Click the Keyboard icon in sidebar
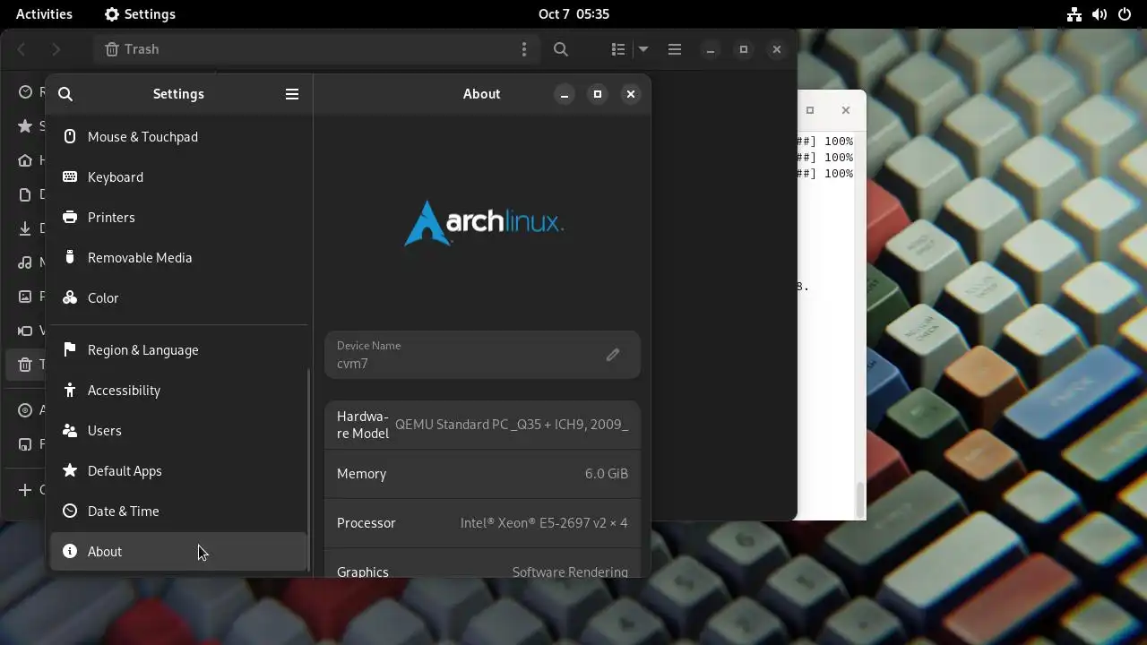Screen dimensions: 1147x645 (x=70, y=176)
